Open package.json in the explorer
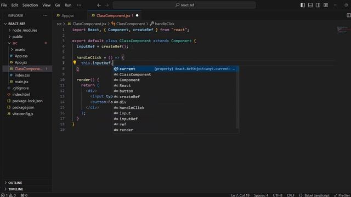 (23, 107)
